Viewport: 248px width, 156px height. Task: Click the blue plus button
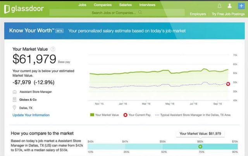coord(241,6)
